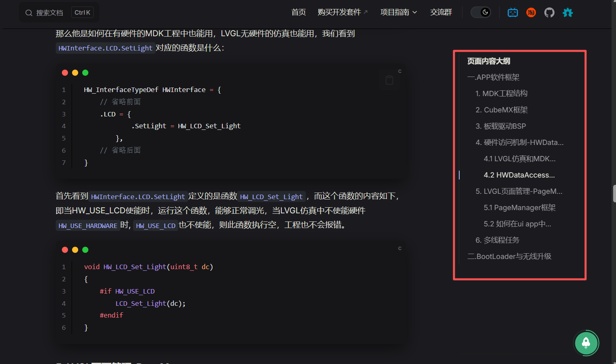The width and height of the screenshot is (616, 364).
Task: Jump to 一.APP软件框架 outline entry
Action: pos(493,77)
